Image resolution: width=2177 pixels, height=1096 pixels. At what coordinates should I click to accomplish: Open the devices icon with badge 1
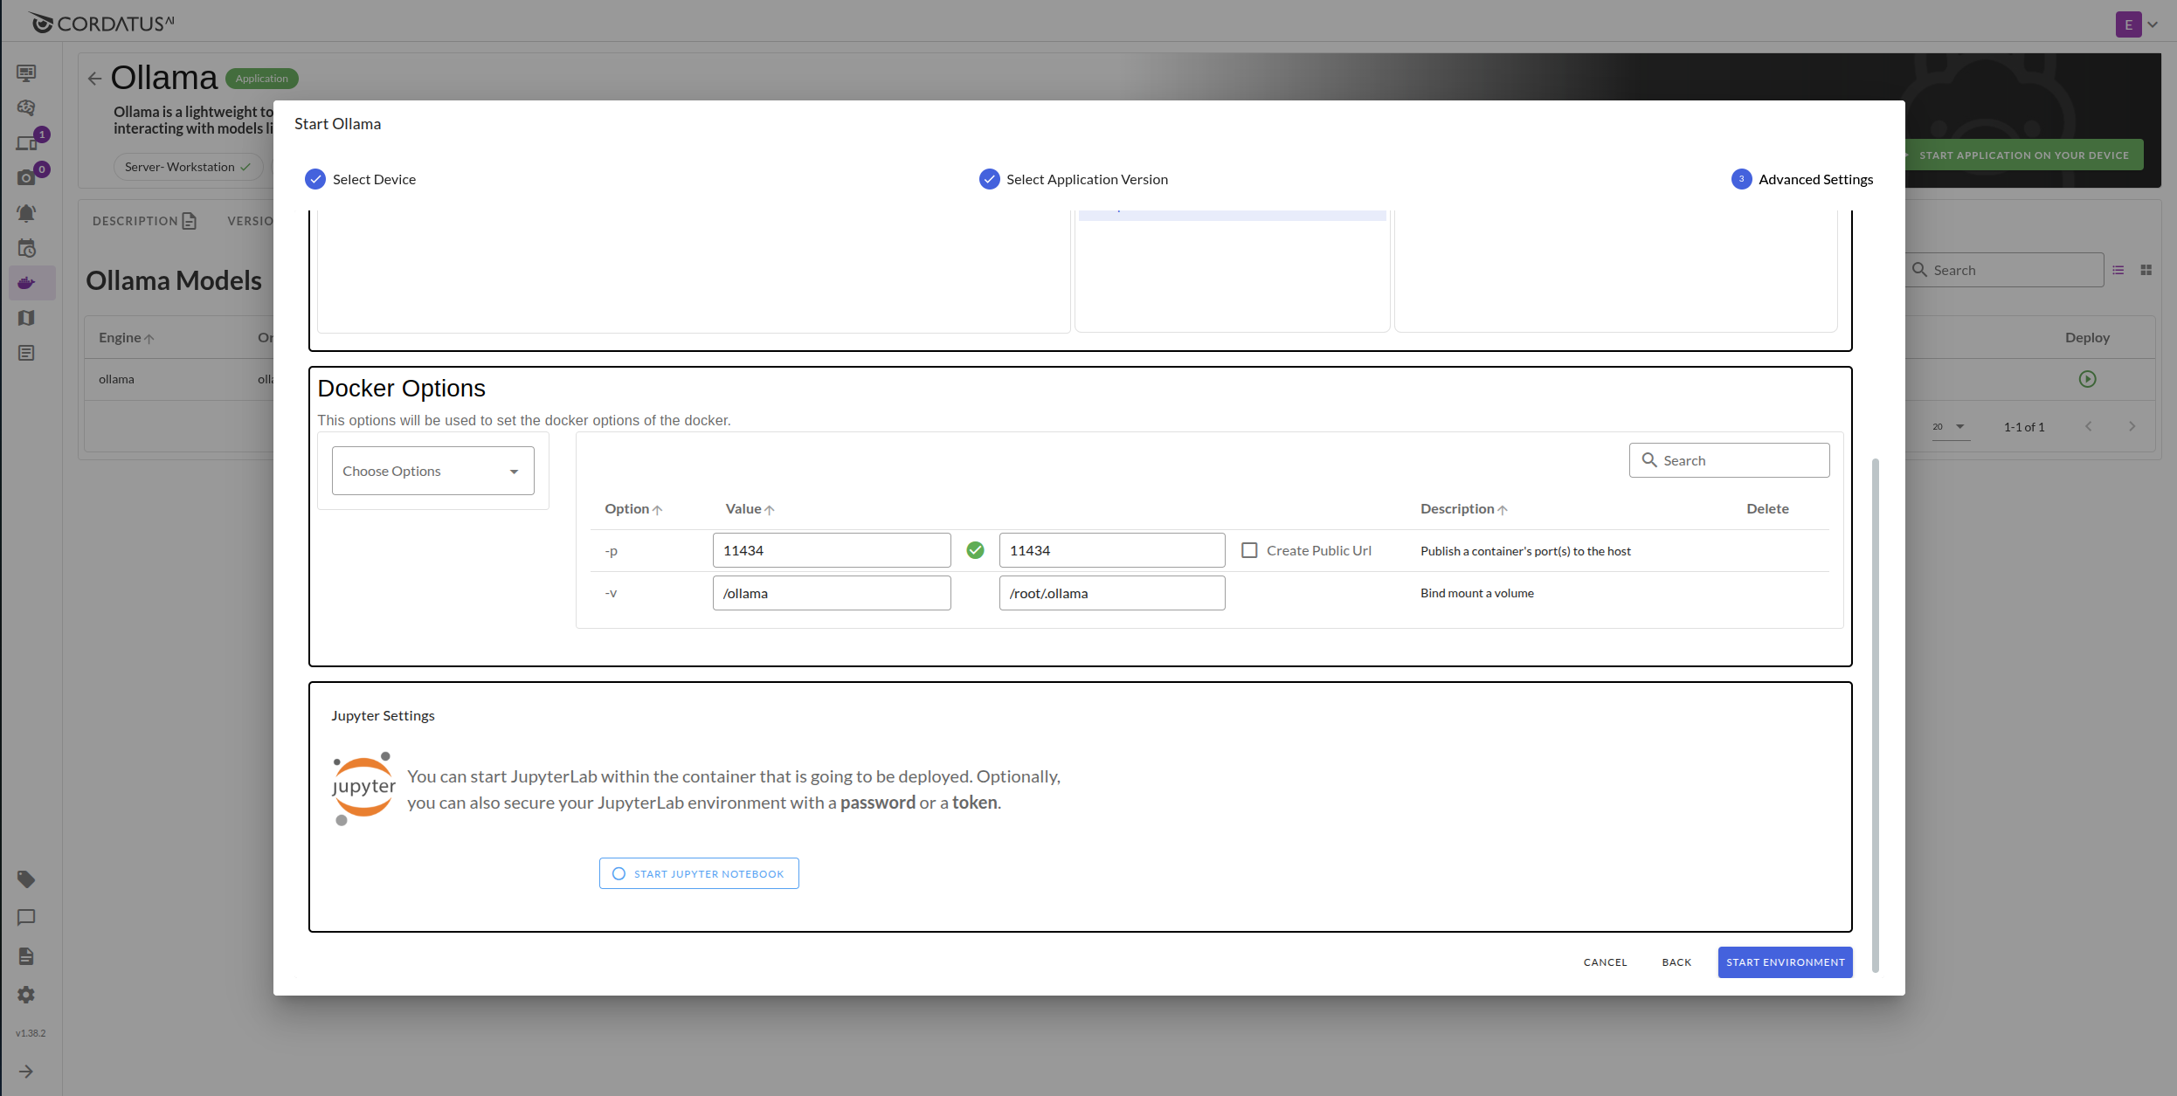[26, 142]
